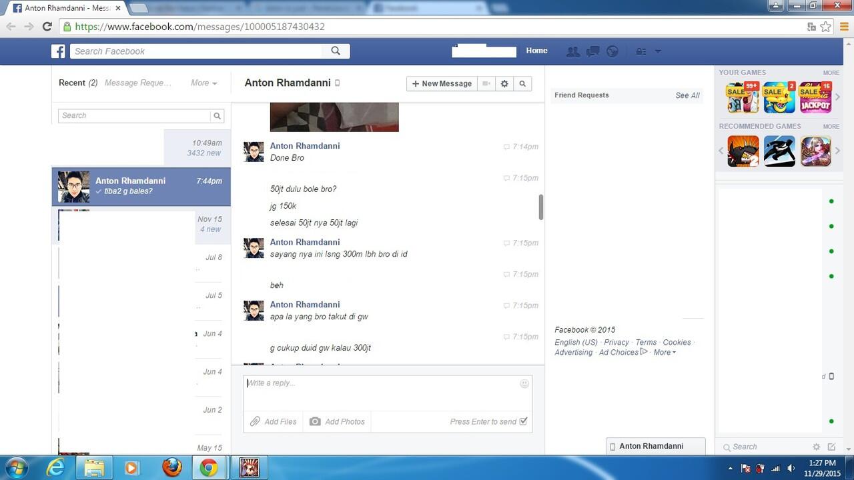Expand the More dropdown in message list
Screen dimensions: 854x480
(x=203, y=83)
